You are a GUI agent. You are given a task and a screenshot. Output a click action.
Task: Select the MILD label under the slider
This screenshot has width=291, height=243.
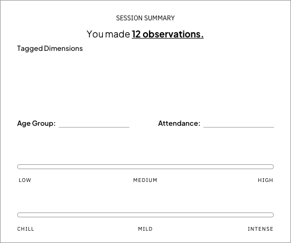click(145, 229)
